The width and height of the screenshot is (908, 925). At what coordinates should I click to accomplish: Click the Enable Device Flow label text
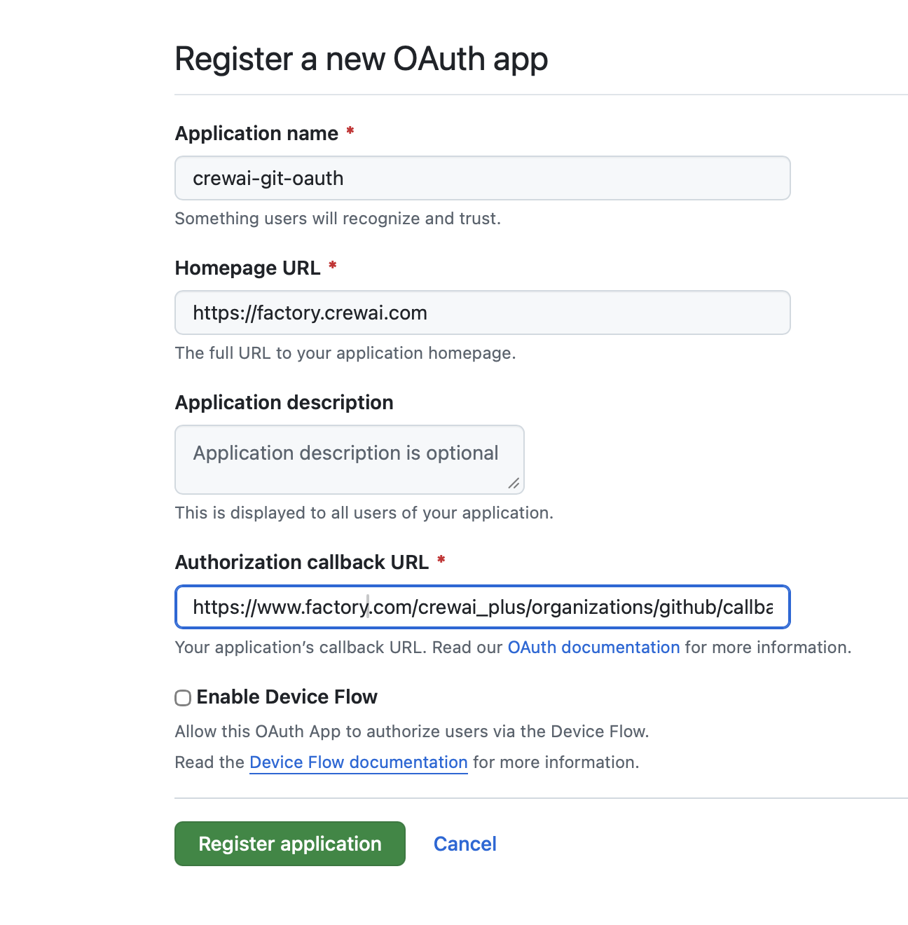click(287, 697)
